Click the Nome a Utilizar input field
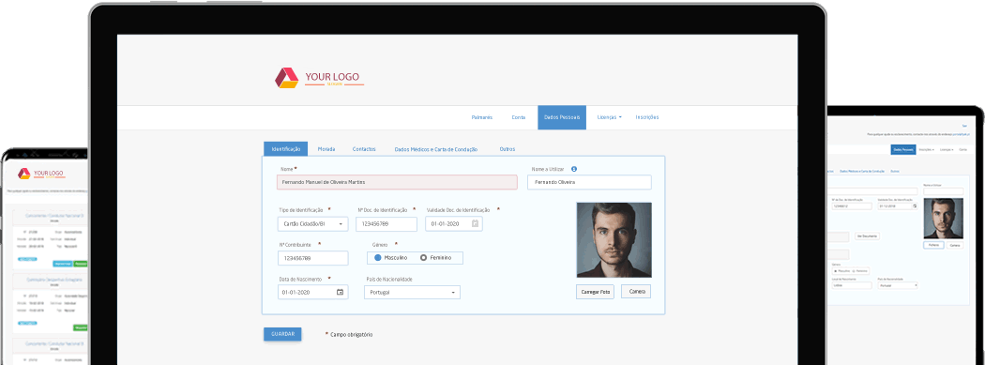This screenshot has height=365, width=985. pyautogui.click(x=589, y=182)
